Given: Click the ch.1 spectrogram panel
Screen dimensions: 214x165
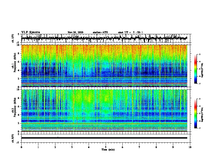Looking at the screenshot, I should pos(104,66).
